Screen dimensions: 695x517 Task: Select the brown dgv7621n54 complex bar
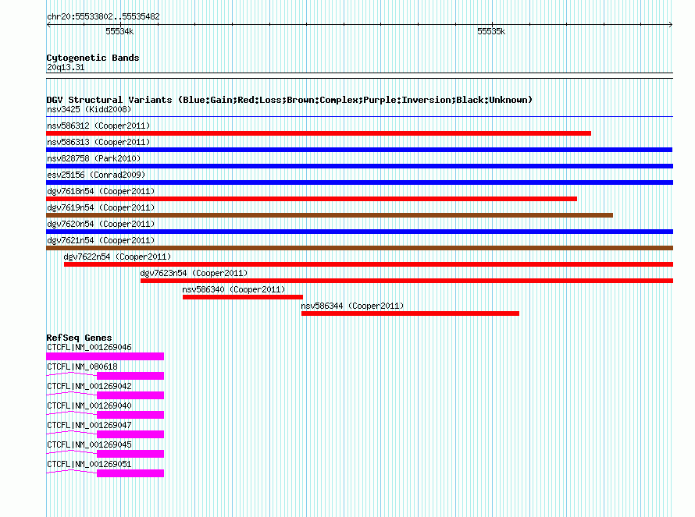click(x=359, y=248)
